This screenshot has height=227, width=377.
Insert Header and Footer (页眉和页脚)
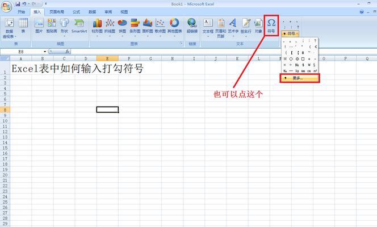click(220, 28)
